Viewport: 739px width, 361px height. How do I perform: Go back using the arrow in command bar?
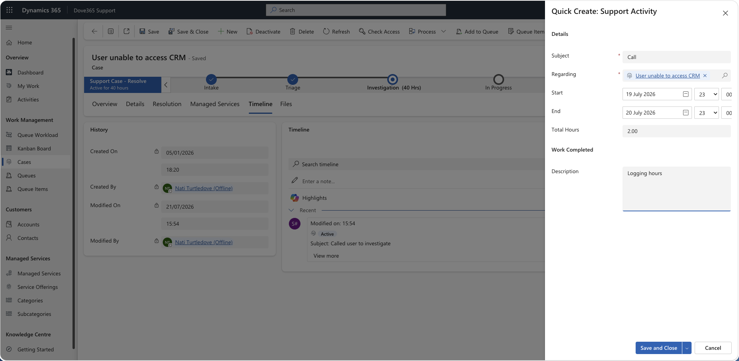coord(94,31)
